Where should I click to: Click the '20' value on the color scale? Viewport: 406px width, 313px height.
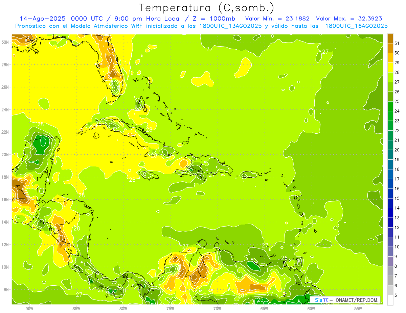(397, 150)
